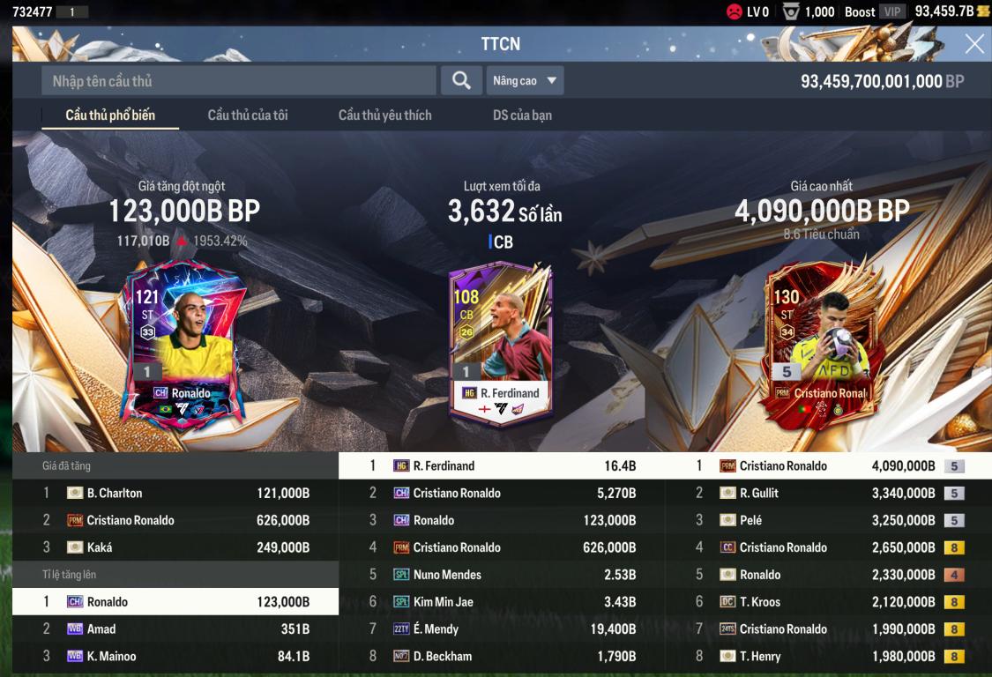Open the Cristiano Ronaldo 130 ST card
Screen dimensions: 992x677
[x=823, y=346]
